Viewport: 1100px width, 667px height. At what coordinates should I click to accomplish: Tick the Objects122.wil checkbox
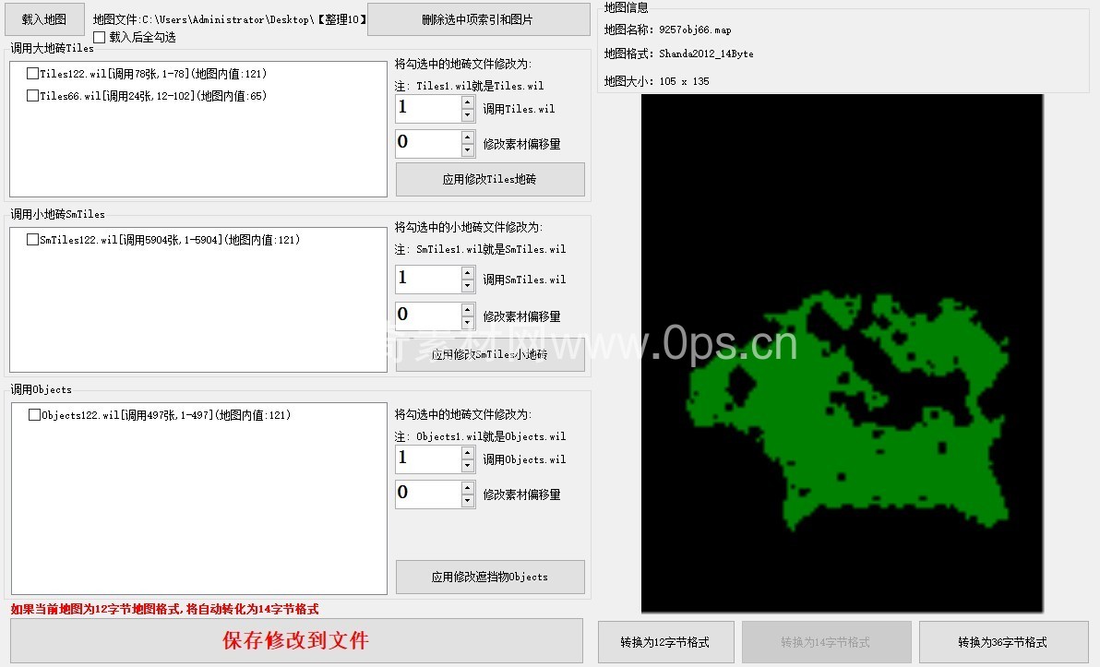(35, 415)
